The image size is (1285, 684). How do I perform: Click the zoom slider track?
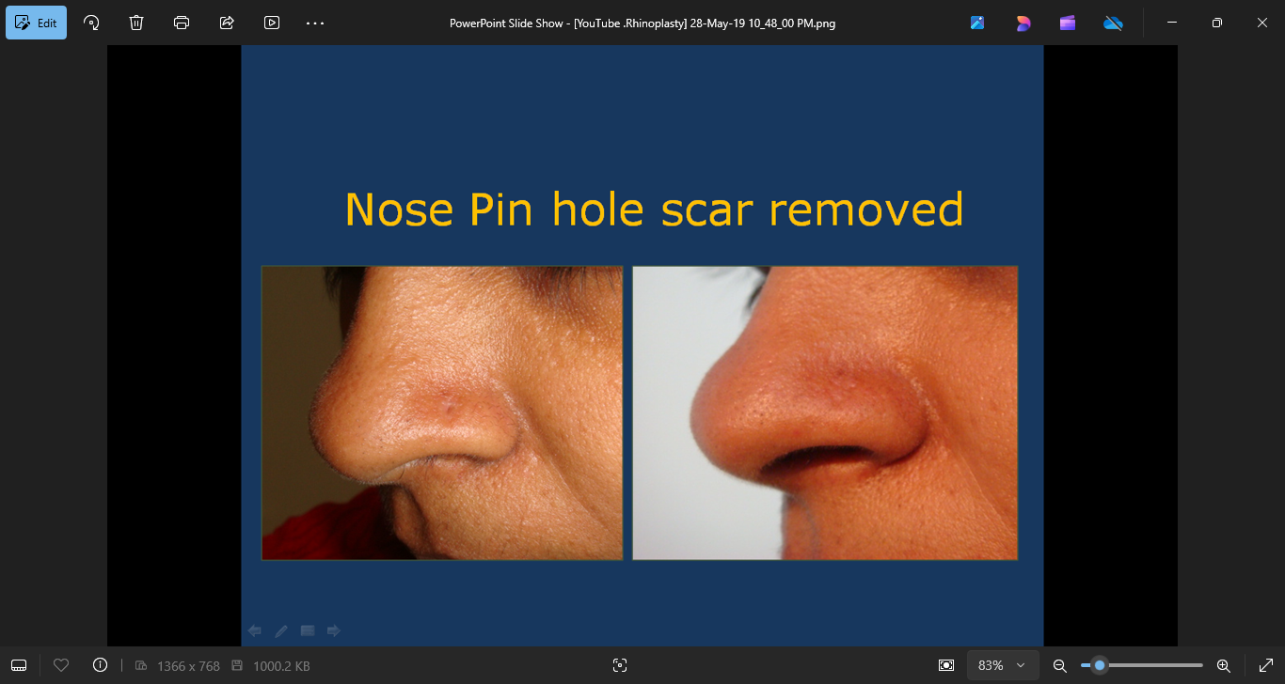[x=1157, y=665]
